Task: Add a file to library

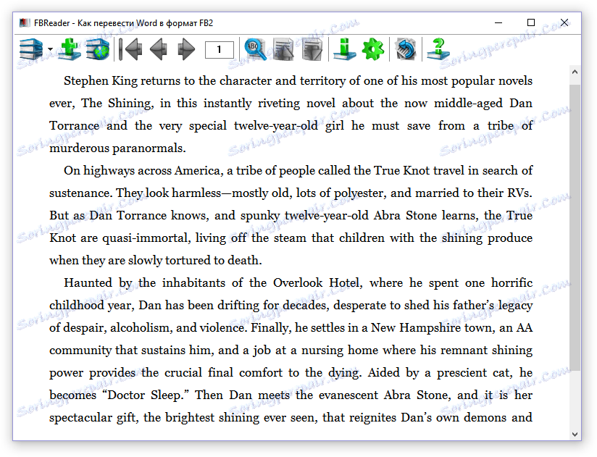Action: tap(70, 49)
